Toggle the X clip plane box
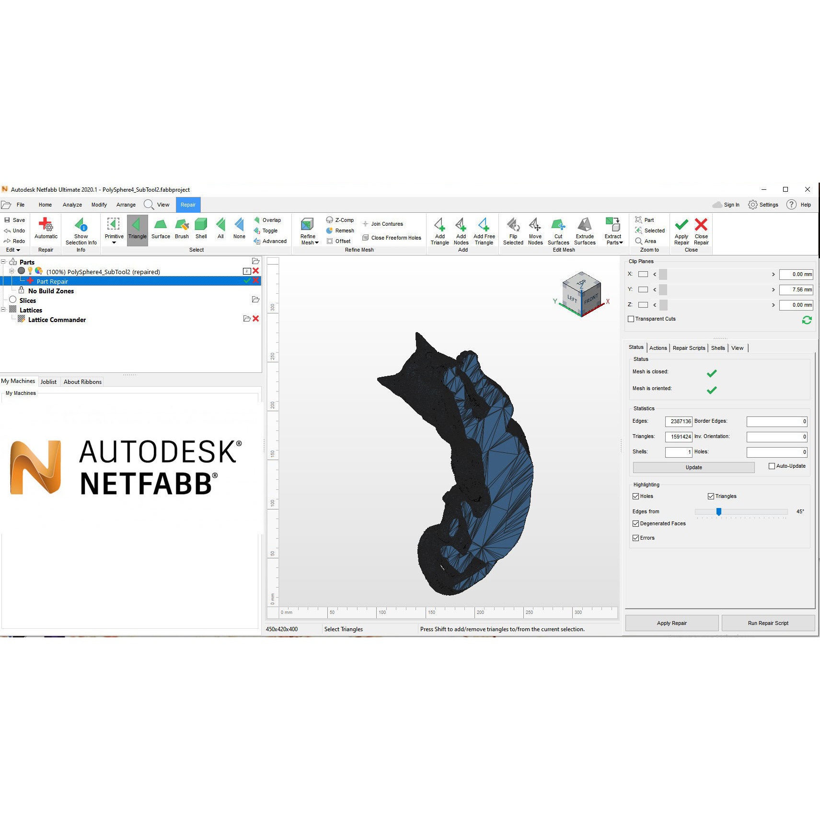 pos(643,274)
